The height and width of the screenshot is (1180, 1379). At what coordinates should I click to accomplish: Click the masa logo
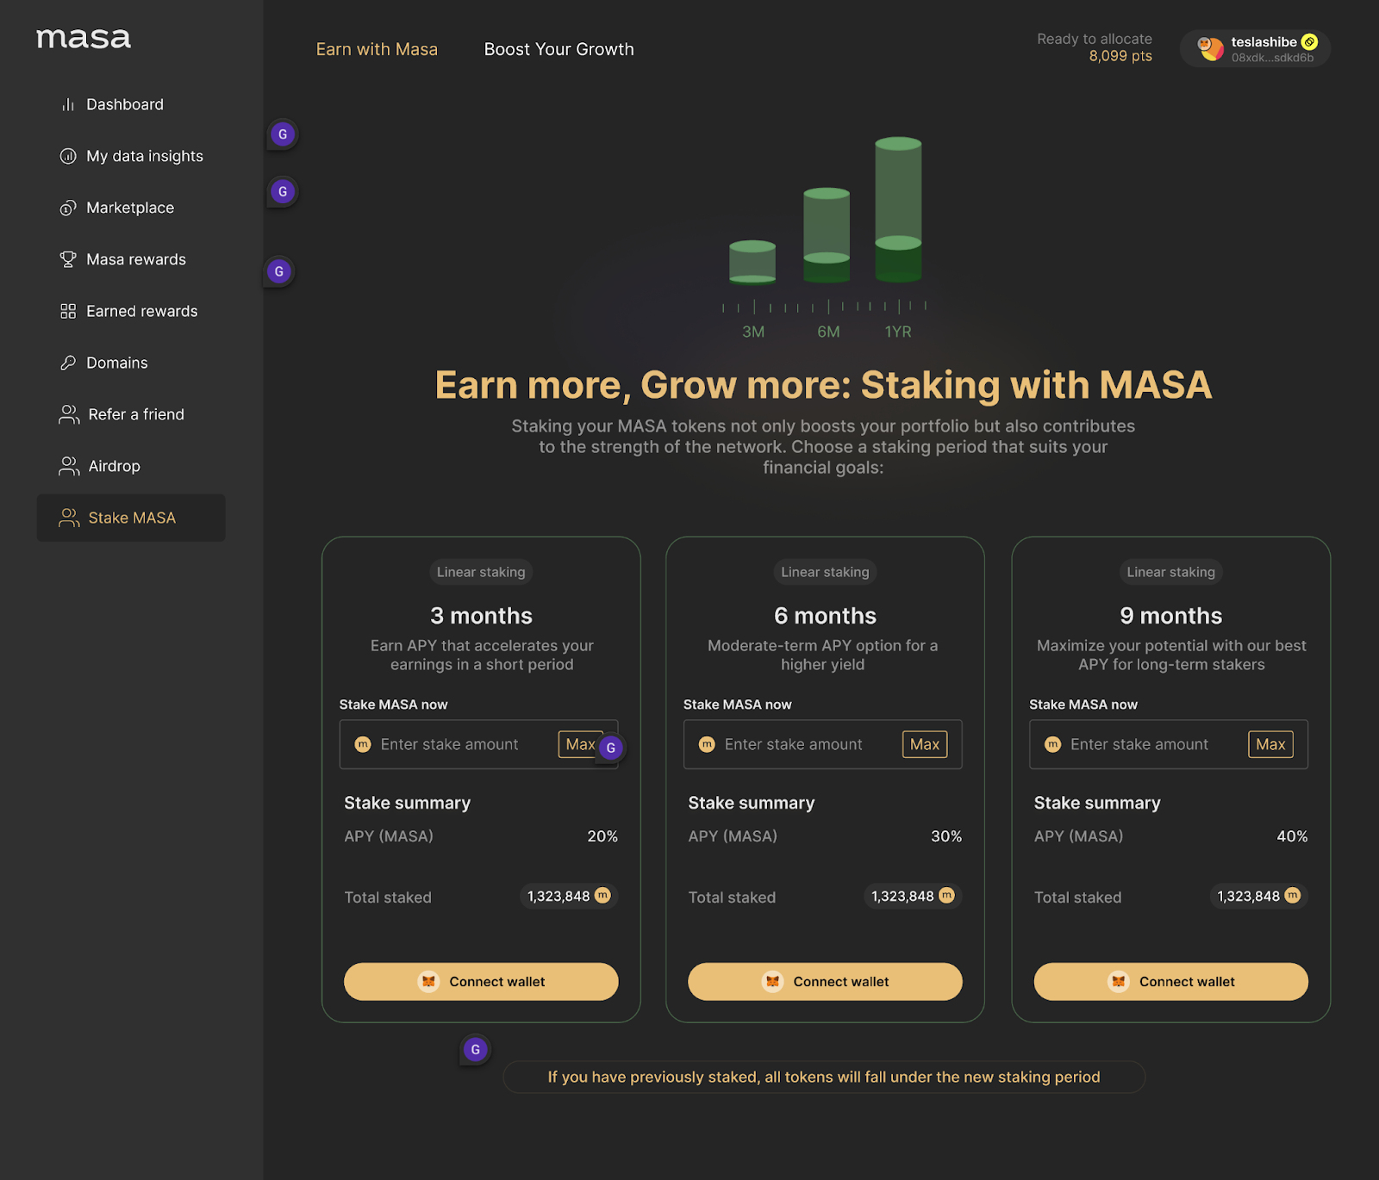84,39
